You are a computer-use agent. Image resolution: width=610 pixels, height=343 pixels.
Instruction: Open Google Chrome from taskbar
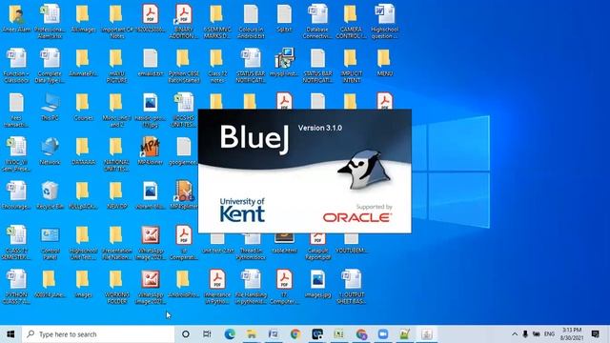coord(295,334)
